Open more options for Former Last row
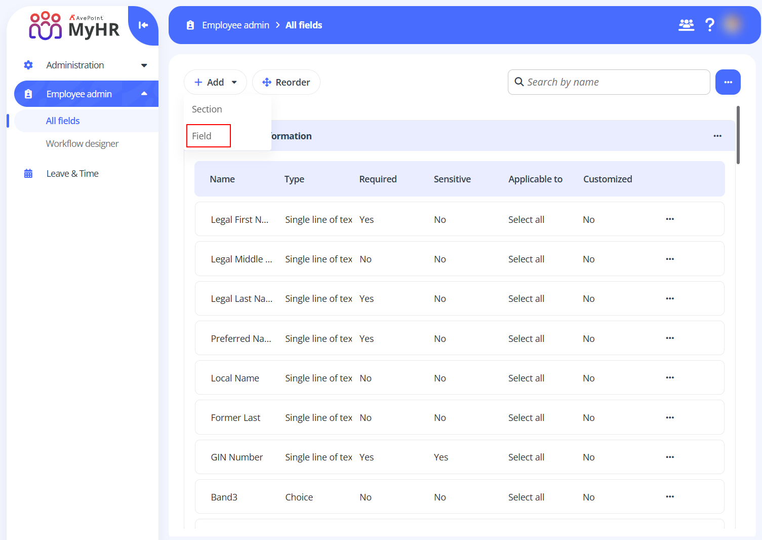 [670, 417]
